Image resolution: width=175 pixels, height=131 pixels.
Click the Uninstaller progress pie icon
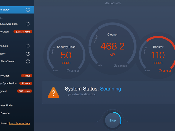[28, 54]
